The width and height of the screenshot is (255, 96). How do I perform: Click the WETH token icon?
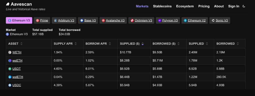(x=10, y=52)
